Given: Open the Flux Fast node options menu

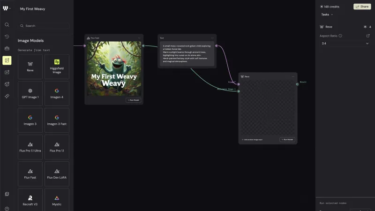Looking at the screenshot, I should (139, 38).
